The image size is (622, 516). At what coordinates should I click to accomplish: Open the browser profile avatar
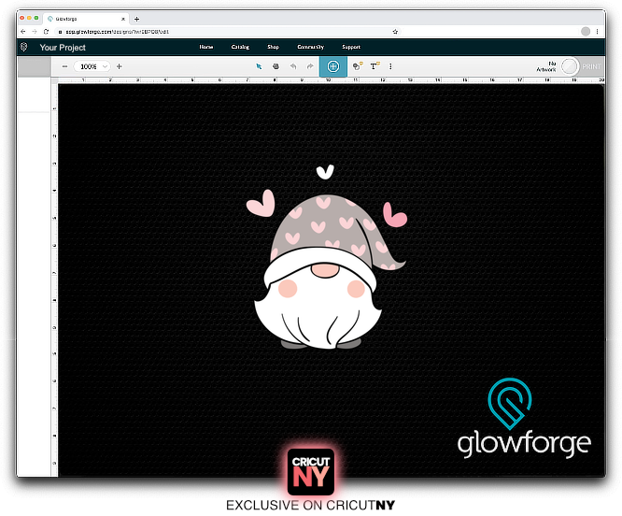click(x=586, y=32)
